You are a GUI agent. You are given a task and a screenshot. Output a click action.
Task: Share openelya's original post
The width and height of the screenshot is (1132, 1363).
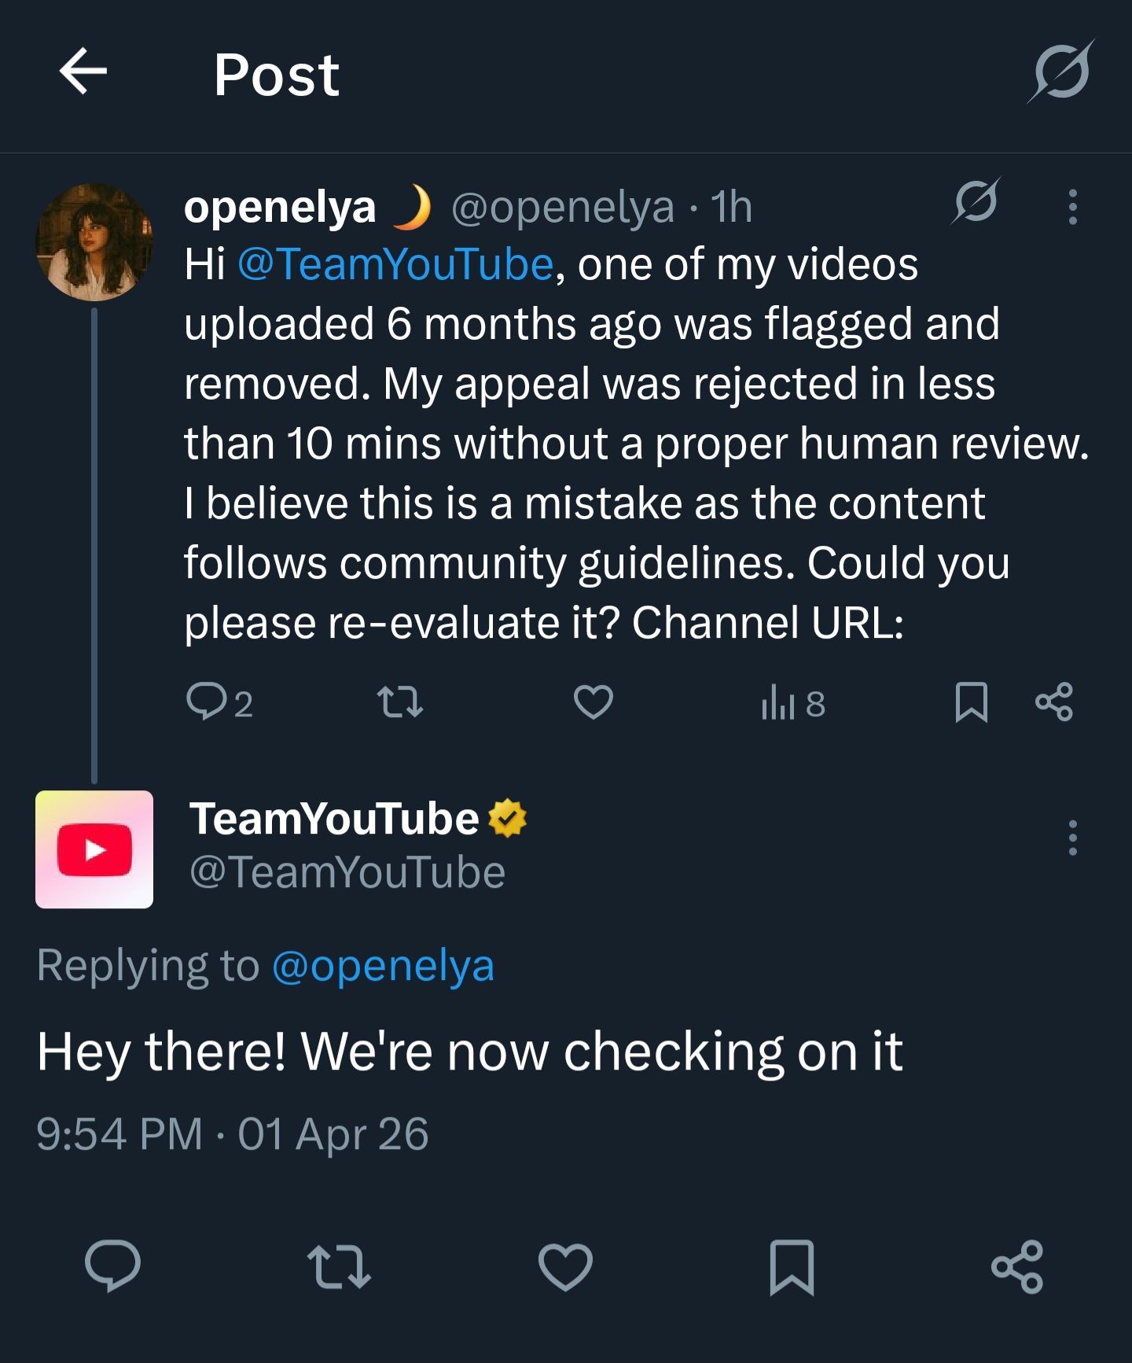(1054, 702)
